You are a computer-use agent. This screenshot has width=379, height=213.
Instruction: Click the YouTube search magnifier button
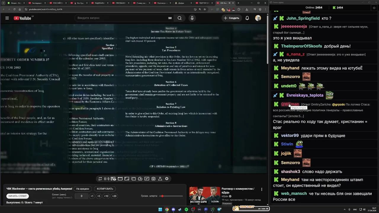179,18
